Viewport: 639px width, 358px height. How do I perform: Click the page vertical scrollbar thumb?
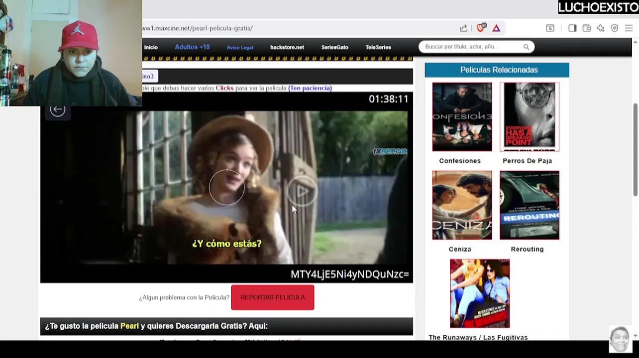(x=635, y=150)
